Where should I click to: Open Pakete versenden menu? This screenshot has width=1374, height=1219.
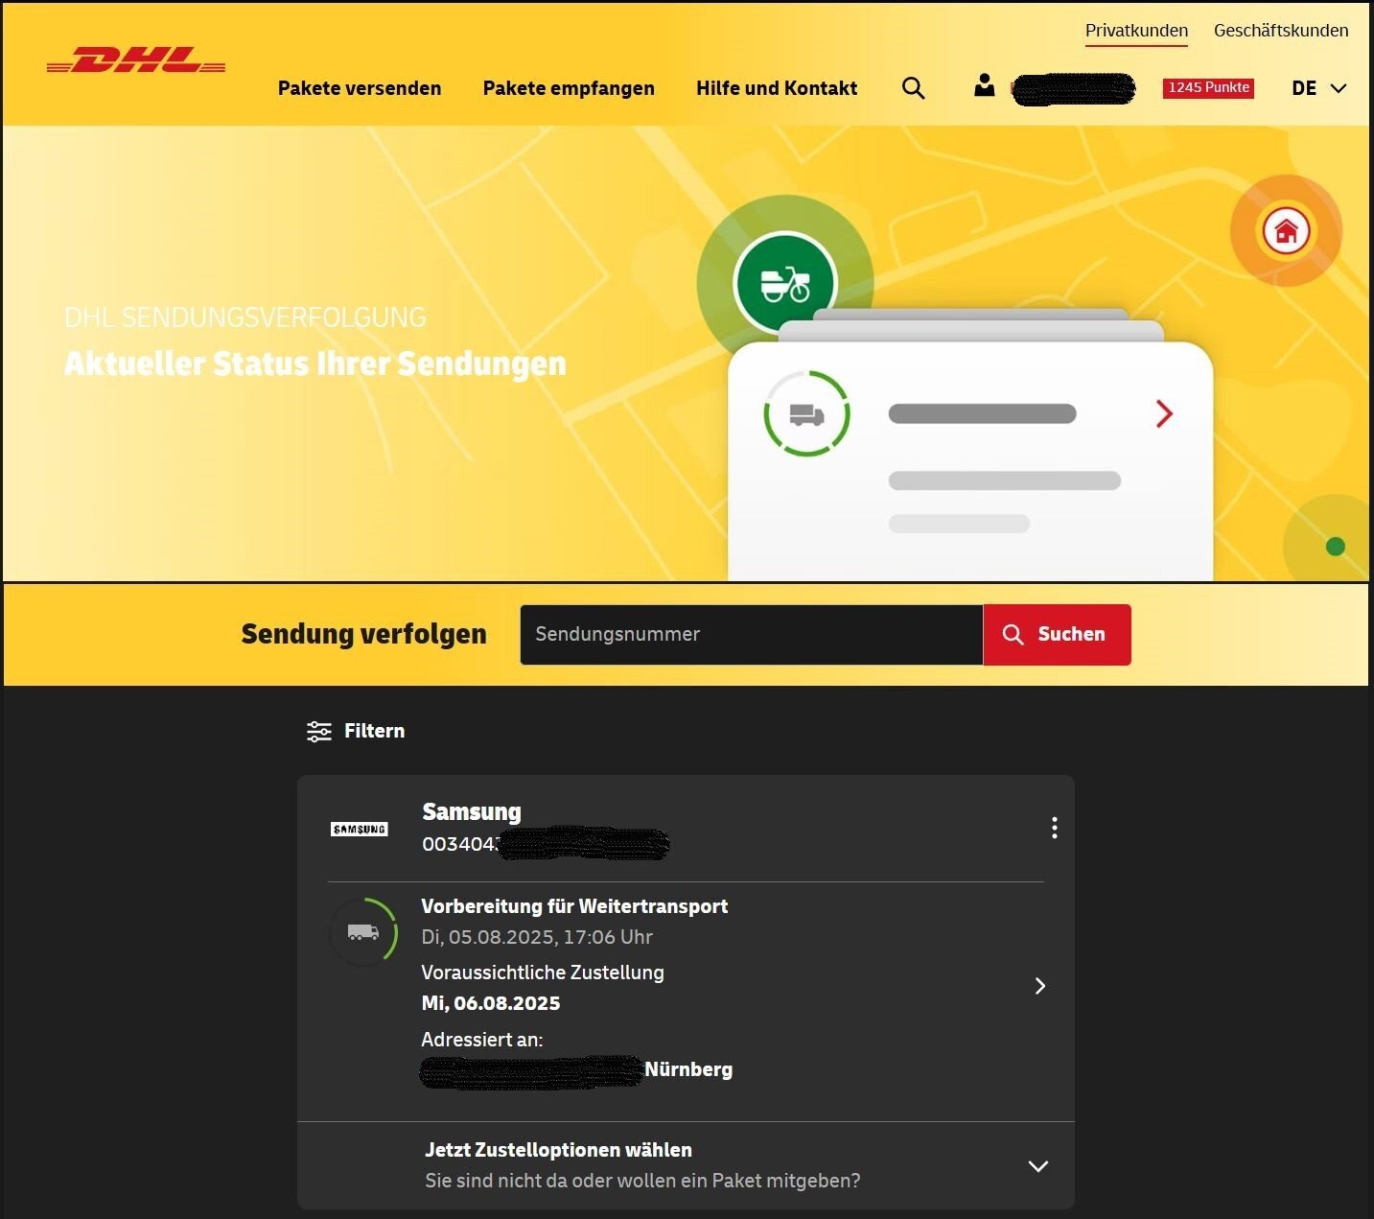coord(360,88)
